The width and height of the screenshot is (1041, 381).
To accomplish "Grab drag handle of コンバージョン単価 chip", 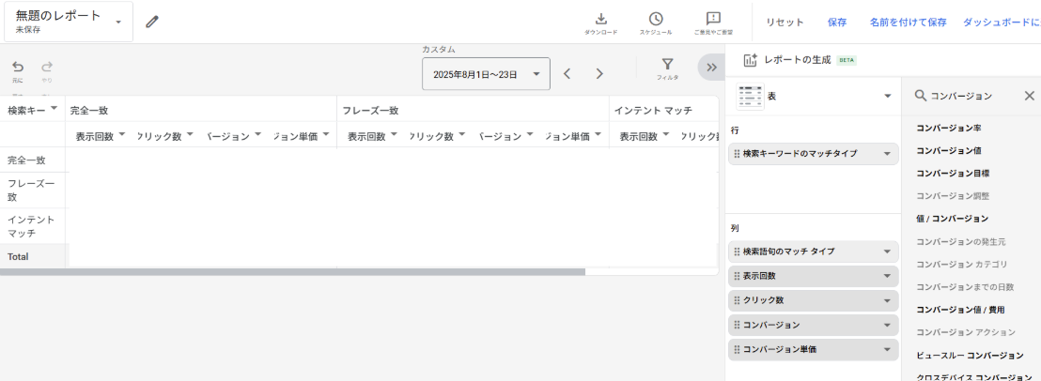I will tap(737, 350).
